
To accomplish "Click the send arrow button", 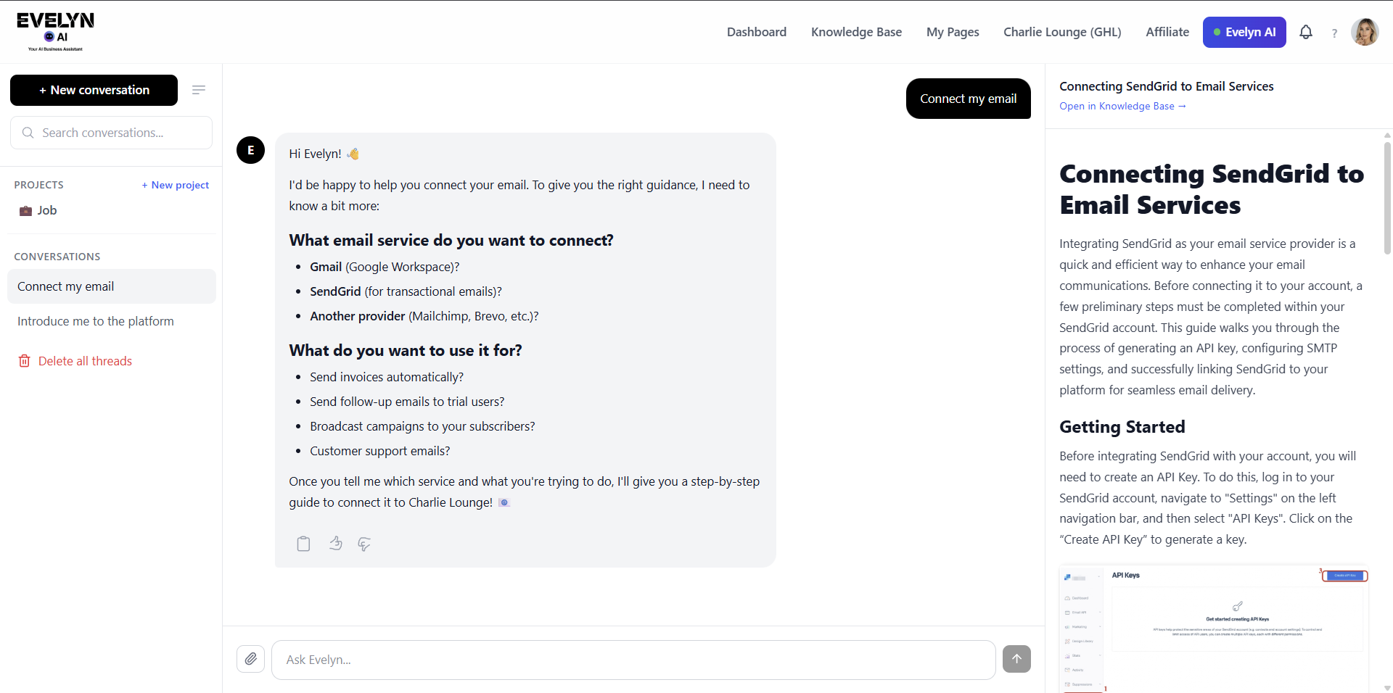I will pyautogui.click(x=1016, y=659).
